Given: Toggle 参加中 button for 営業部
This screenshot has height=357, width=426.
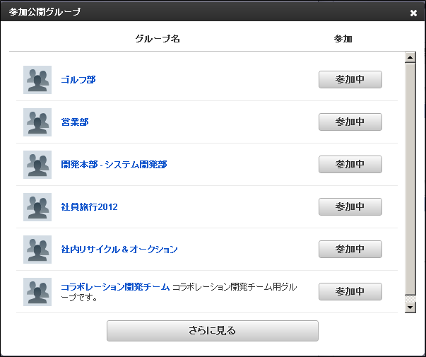Looking at the screenshot, I should click(350, 122).
